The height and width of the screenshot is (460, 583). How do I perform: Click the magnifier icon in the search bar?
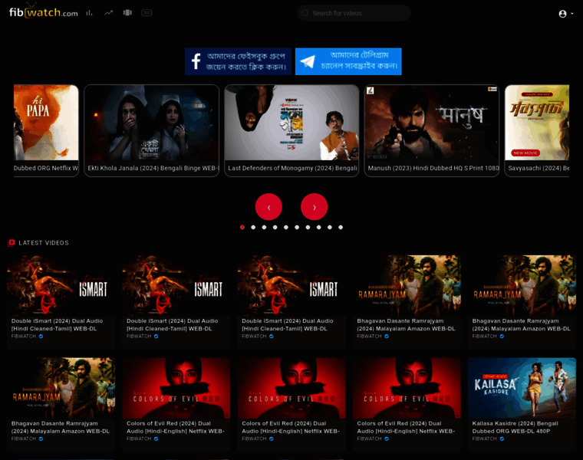305,13
